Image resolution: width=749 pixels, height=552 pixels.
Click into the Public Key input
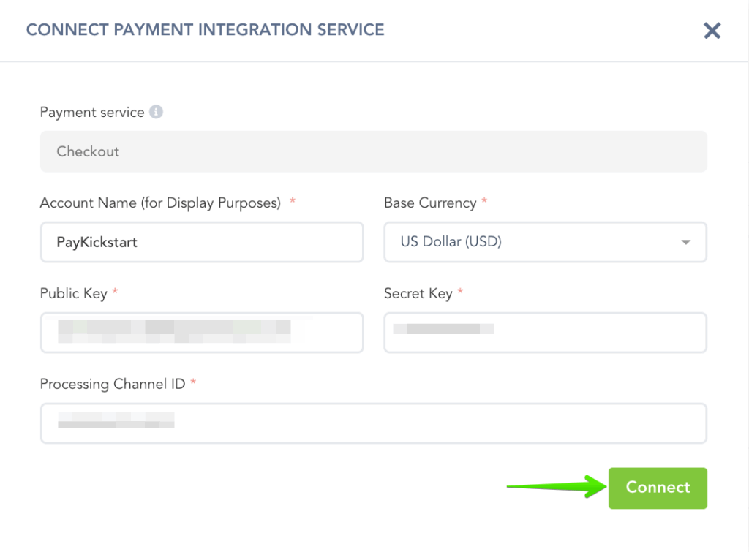point(201,333)
